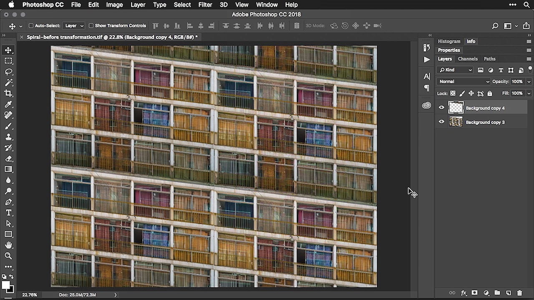Open the Character panel icon
This screenshot has width=534, height=300.
pos(426,76)
